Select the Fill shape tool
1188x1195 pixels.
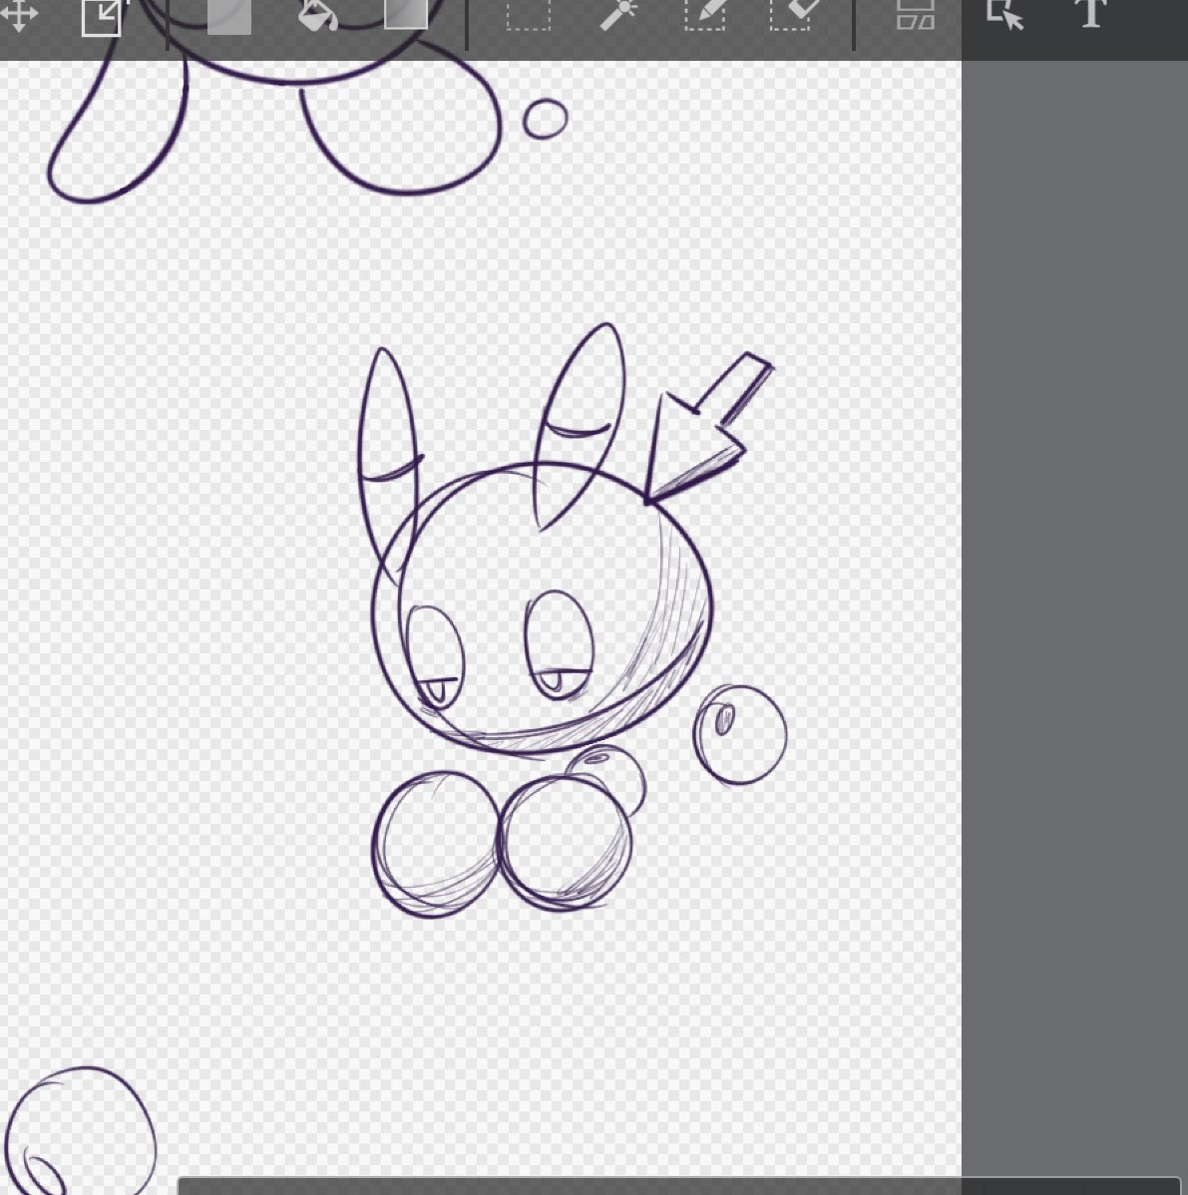pyautogui.click(x=229, y=17)
